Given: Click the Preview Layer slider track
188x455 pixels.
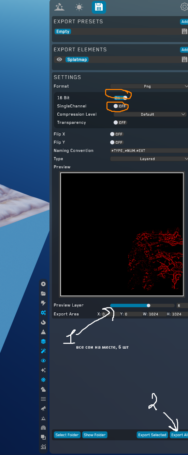Looking at the screenshot, I should point(142,305).
